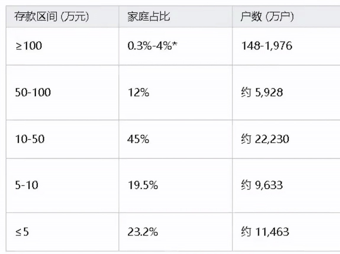Screen dimensions: 340x254
Task: Click the 约 5,928 households cell
Action: [262, 93]
